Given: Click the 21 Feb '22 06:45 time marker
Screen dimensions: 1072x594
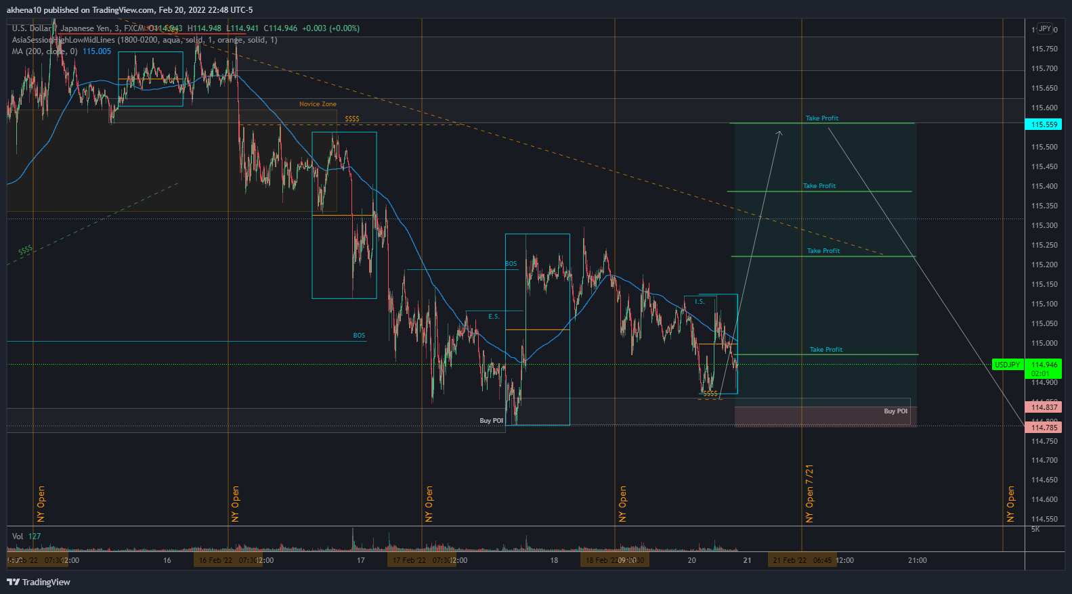Looking at the screenshot, I should tap(802, 560).
